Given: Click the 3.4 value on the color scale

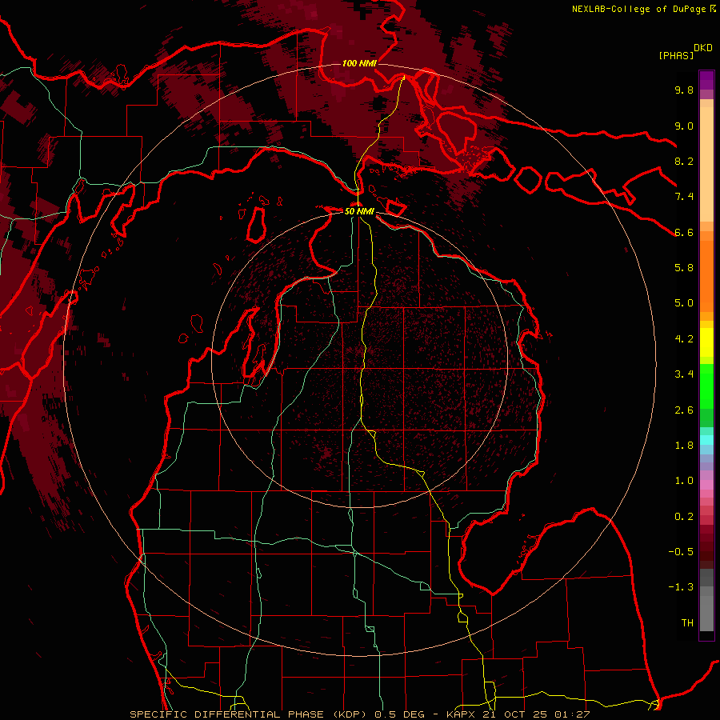Looking at the screenshot, I should click(684, 374).
